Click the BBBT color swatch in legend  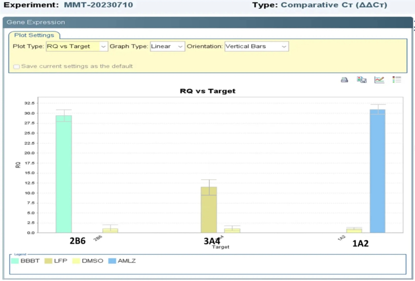[x=15, y=261]
